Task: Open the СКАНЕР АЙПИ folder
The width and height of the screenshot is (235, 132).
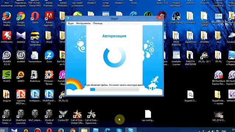Action: tap(205, 19)
